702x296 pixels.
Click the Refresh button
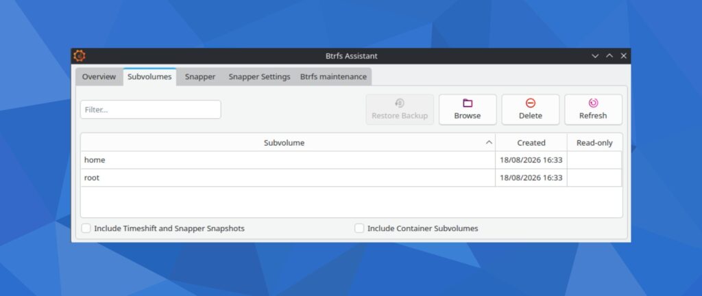[x=593, y=109]
